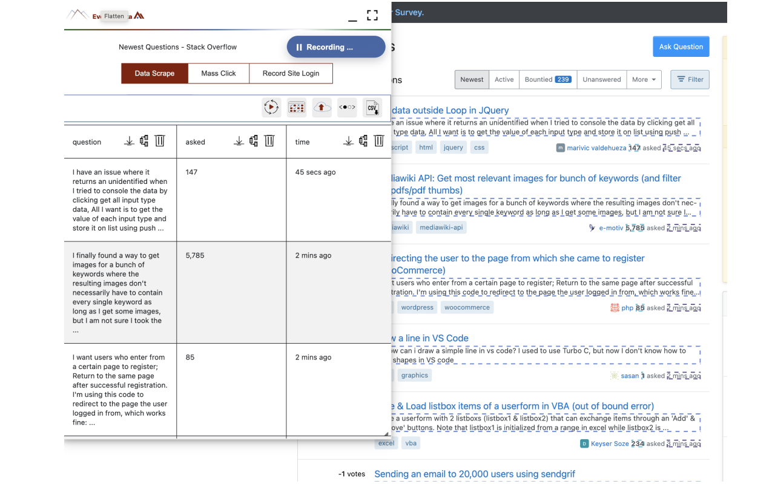Open the table data selector icon
This screenshot has width=775, height=484.
(x=297, y=107)
